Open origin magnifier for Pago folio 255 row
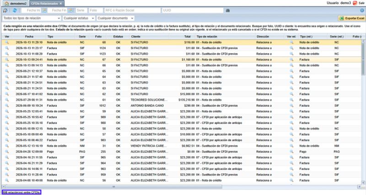 pyautogui.click(x=7, y=152)
